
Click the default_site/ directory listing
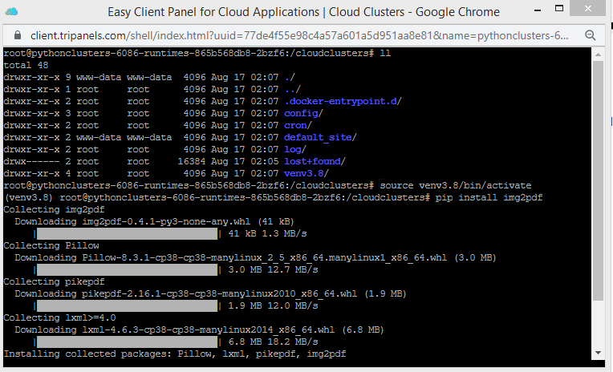click(319, 137)
